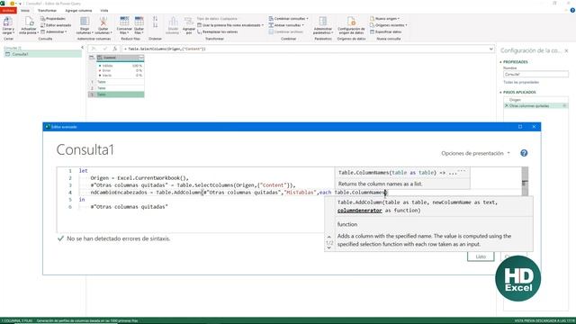Maximize the Editor avanzado window
Screen dimensions: 576x324
click(x=520, y=127)
